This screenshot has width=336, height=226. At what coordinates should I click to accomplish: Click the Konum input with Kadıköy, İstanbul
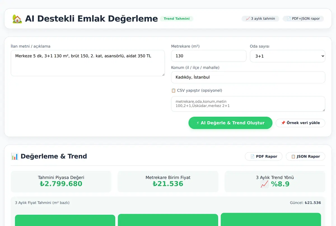pos(248,77)
